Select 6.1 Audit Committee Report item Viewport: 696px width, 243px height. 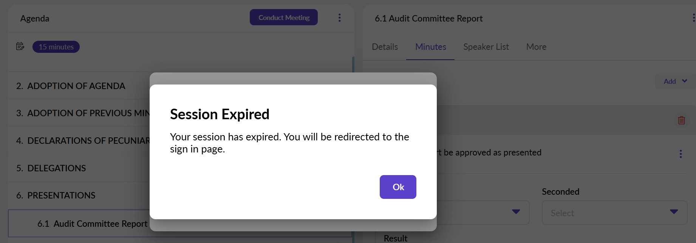tap(93, 224)
